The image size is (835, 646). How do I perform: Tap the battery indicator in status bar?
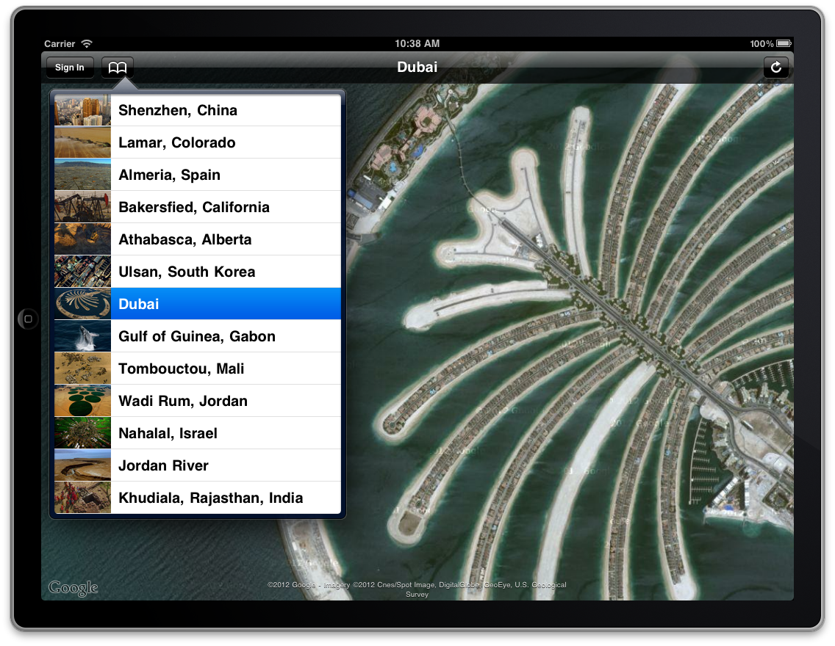784,44
